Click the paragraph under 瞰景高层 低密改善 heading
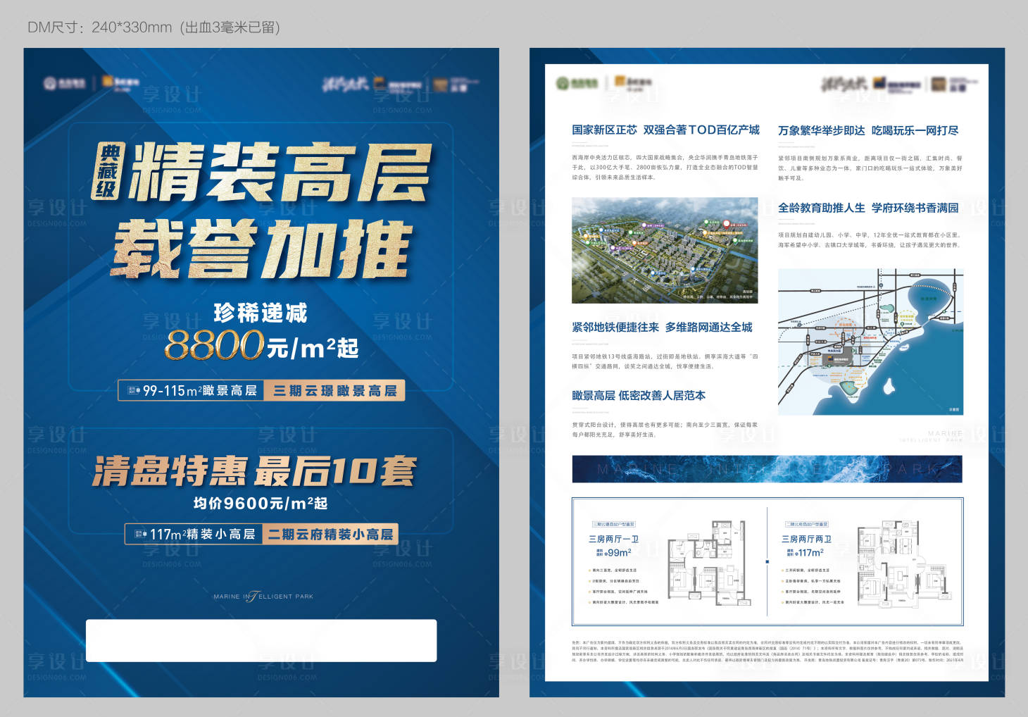This screenshot has height=717, width=1028. tap(665, 430)
